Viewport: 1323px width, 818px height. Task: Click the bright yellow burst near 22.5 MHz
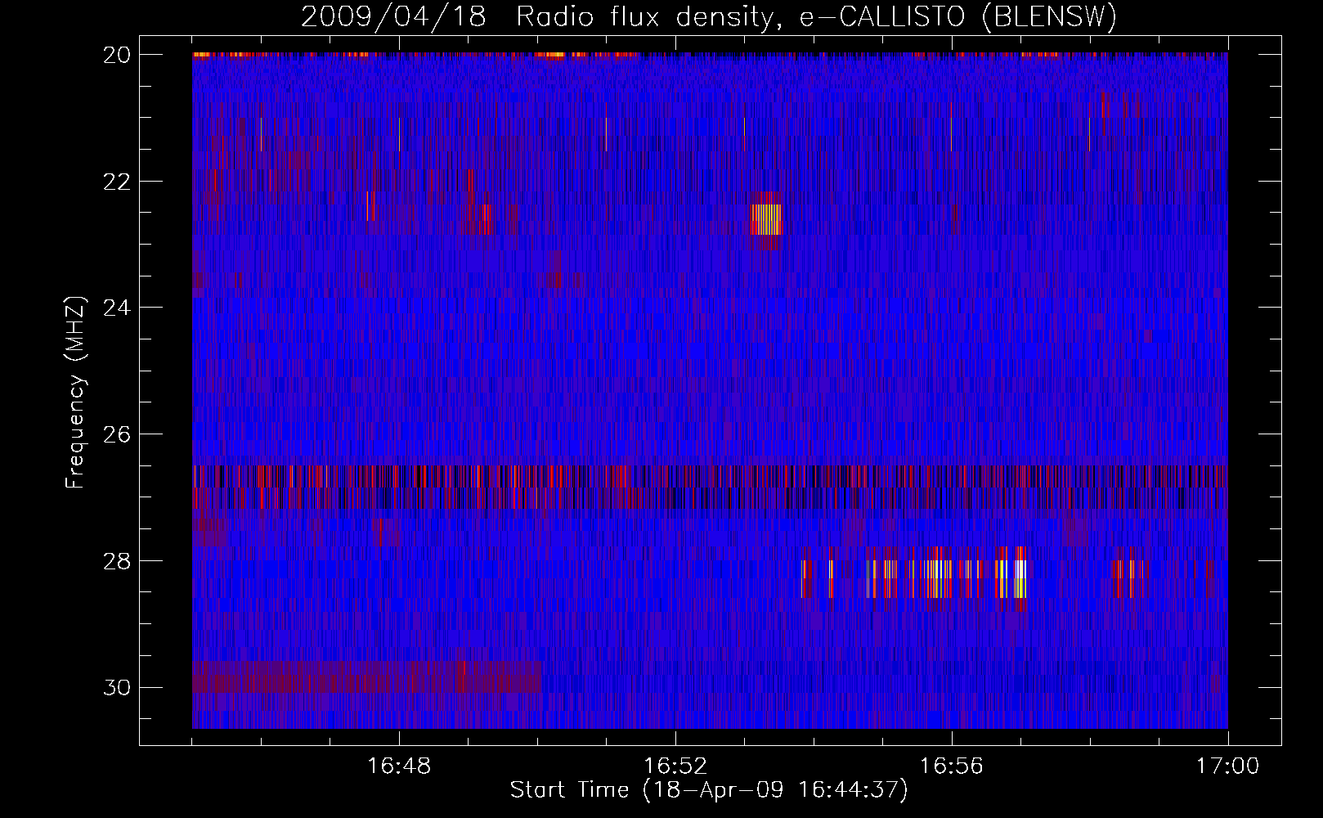767,218
